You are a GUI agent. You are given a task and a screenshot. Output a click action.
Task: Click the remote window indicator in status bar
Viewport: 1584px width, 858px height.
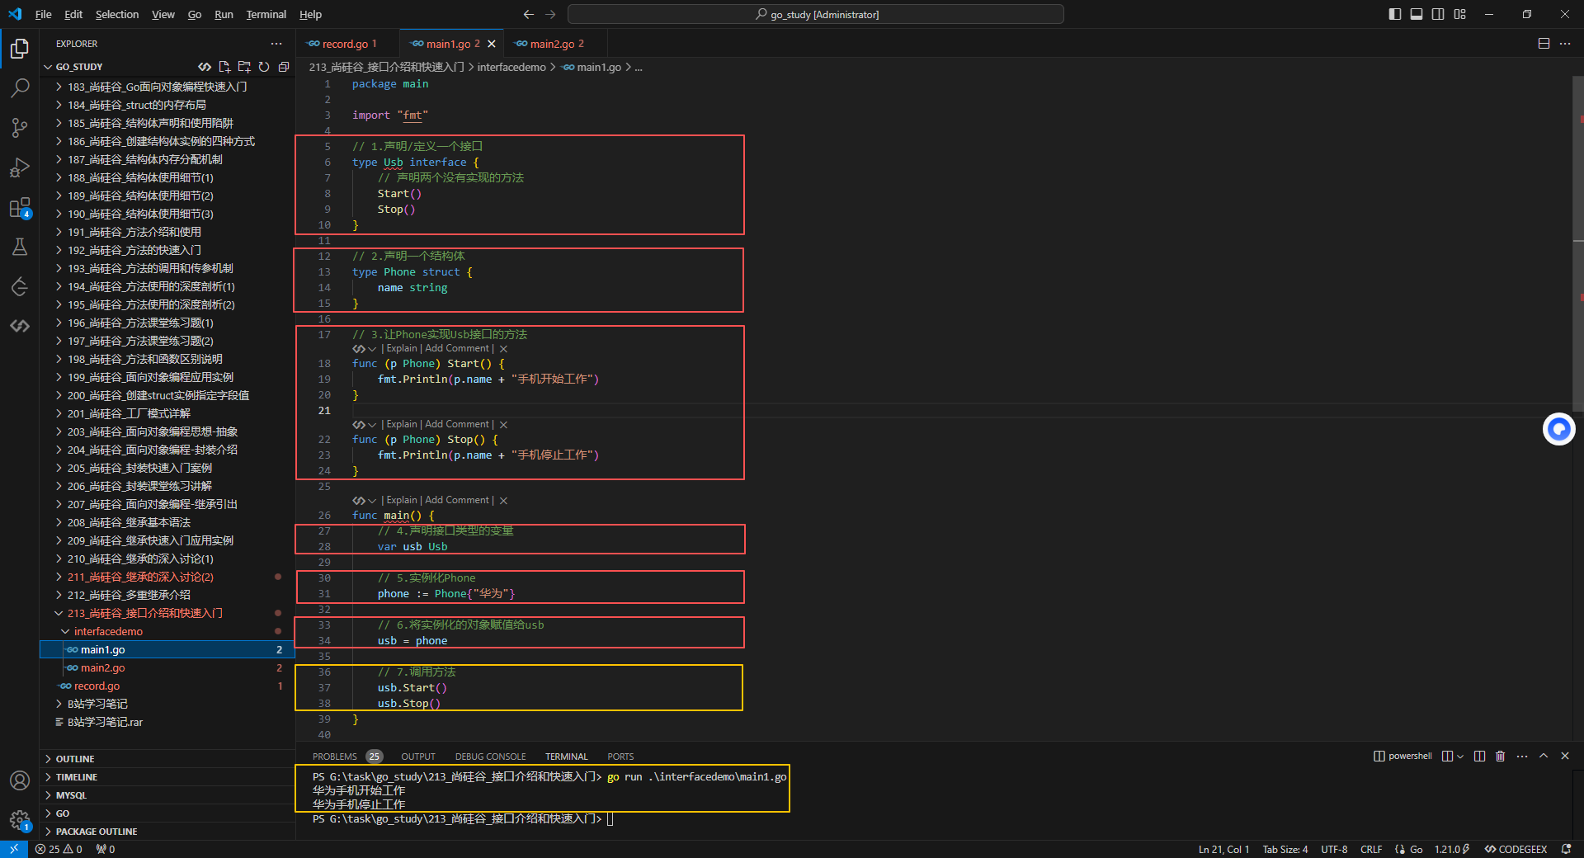point(14,849)
